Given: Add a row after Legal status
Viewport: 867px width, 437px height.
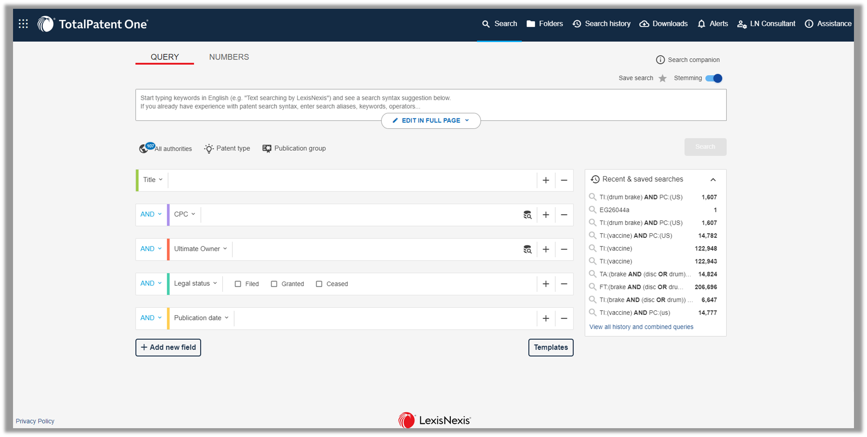Looking at the screenshot, I should point(546,284).
